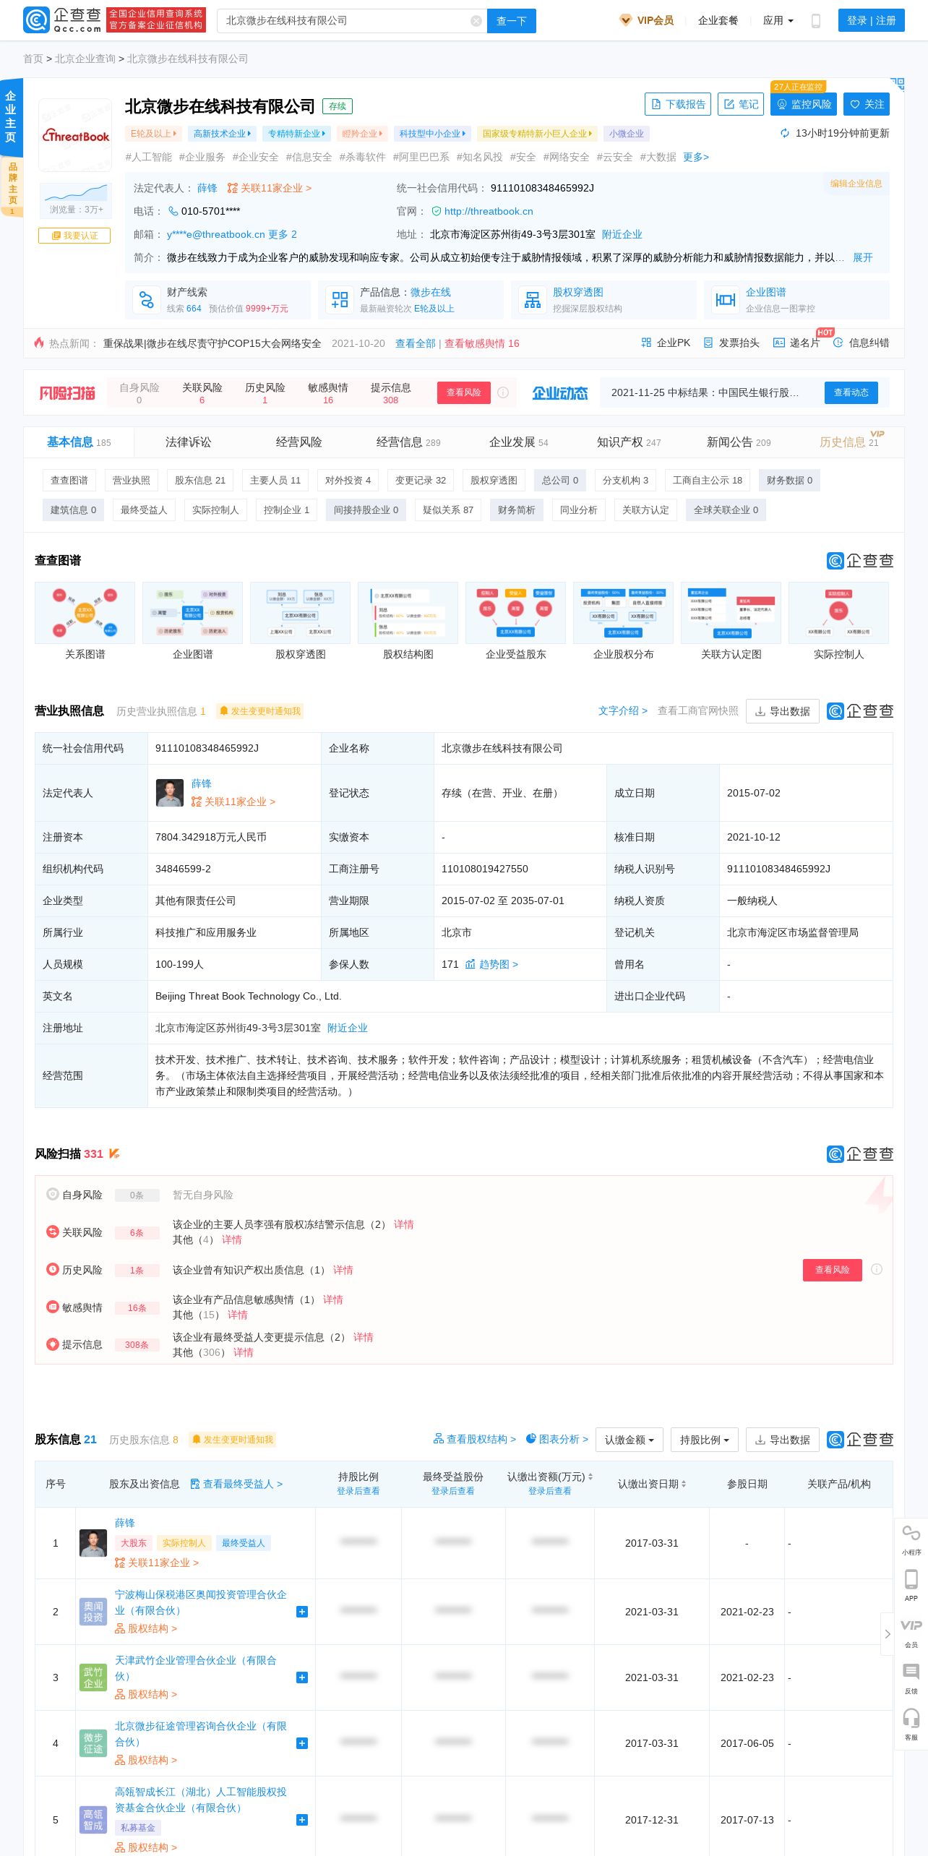Clear the search box with the X icon
This screenshot has width=928, height=1856.
pyautogui.click(x=476, y=21)
